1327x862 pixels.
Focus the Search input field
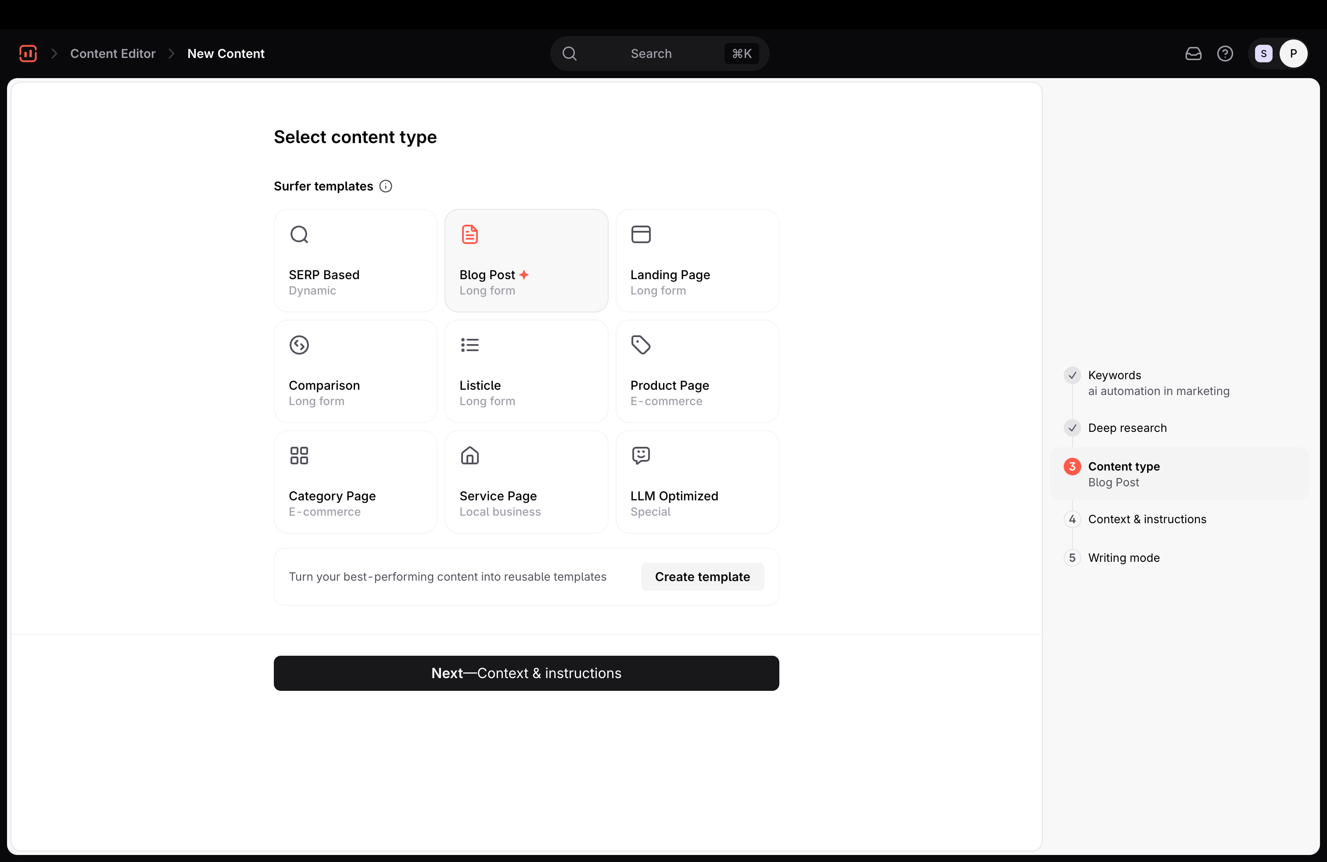660,54
